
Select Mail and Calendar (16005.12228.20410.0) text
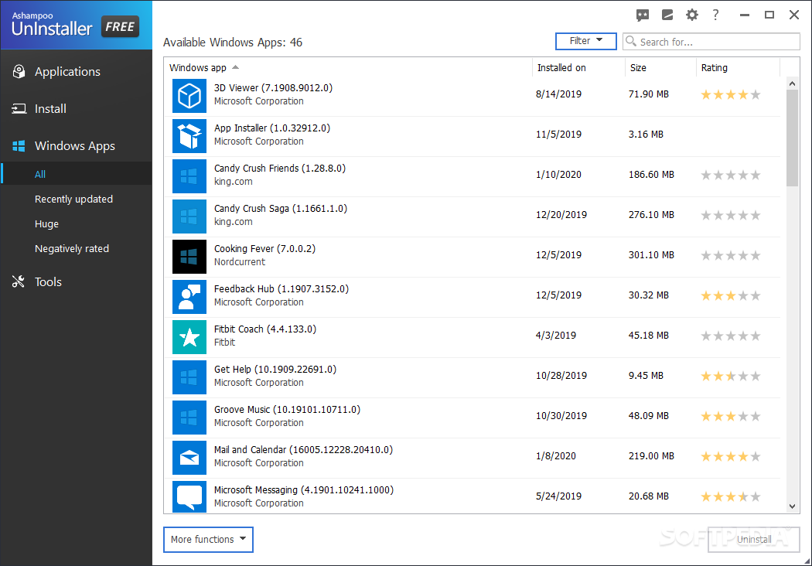tap(303, 450)
